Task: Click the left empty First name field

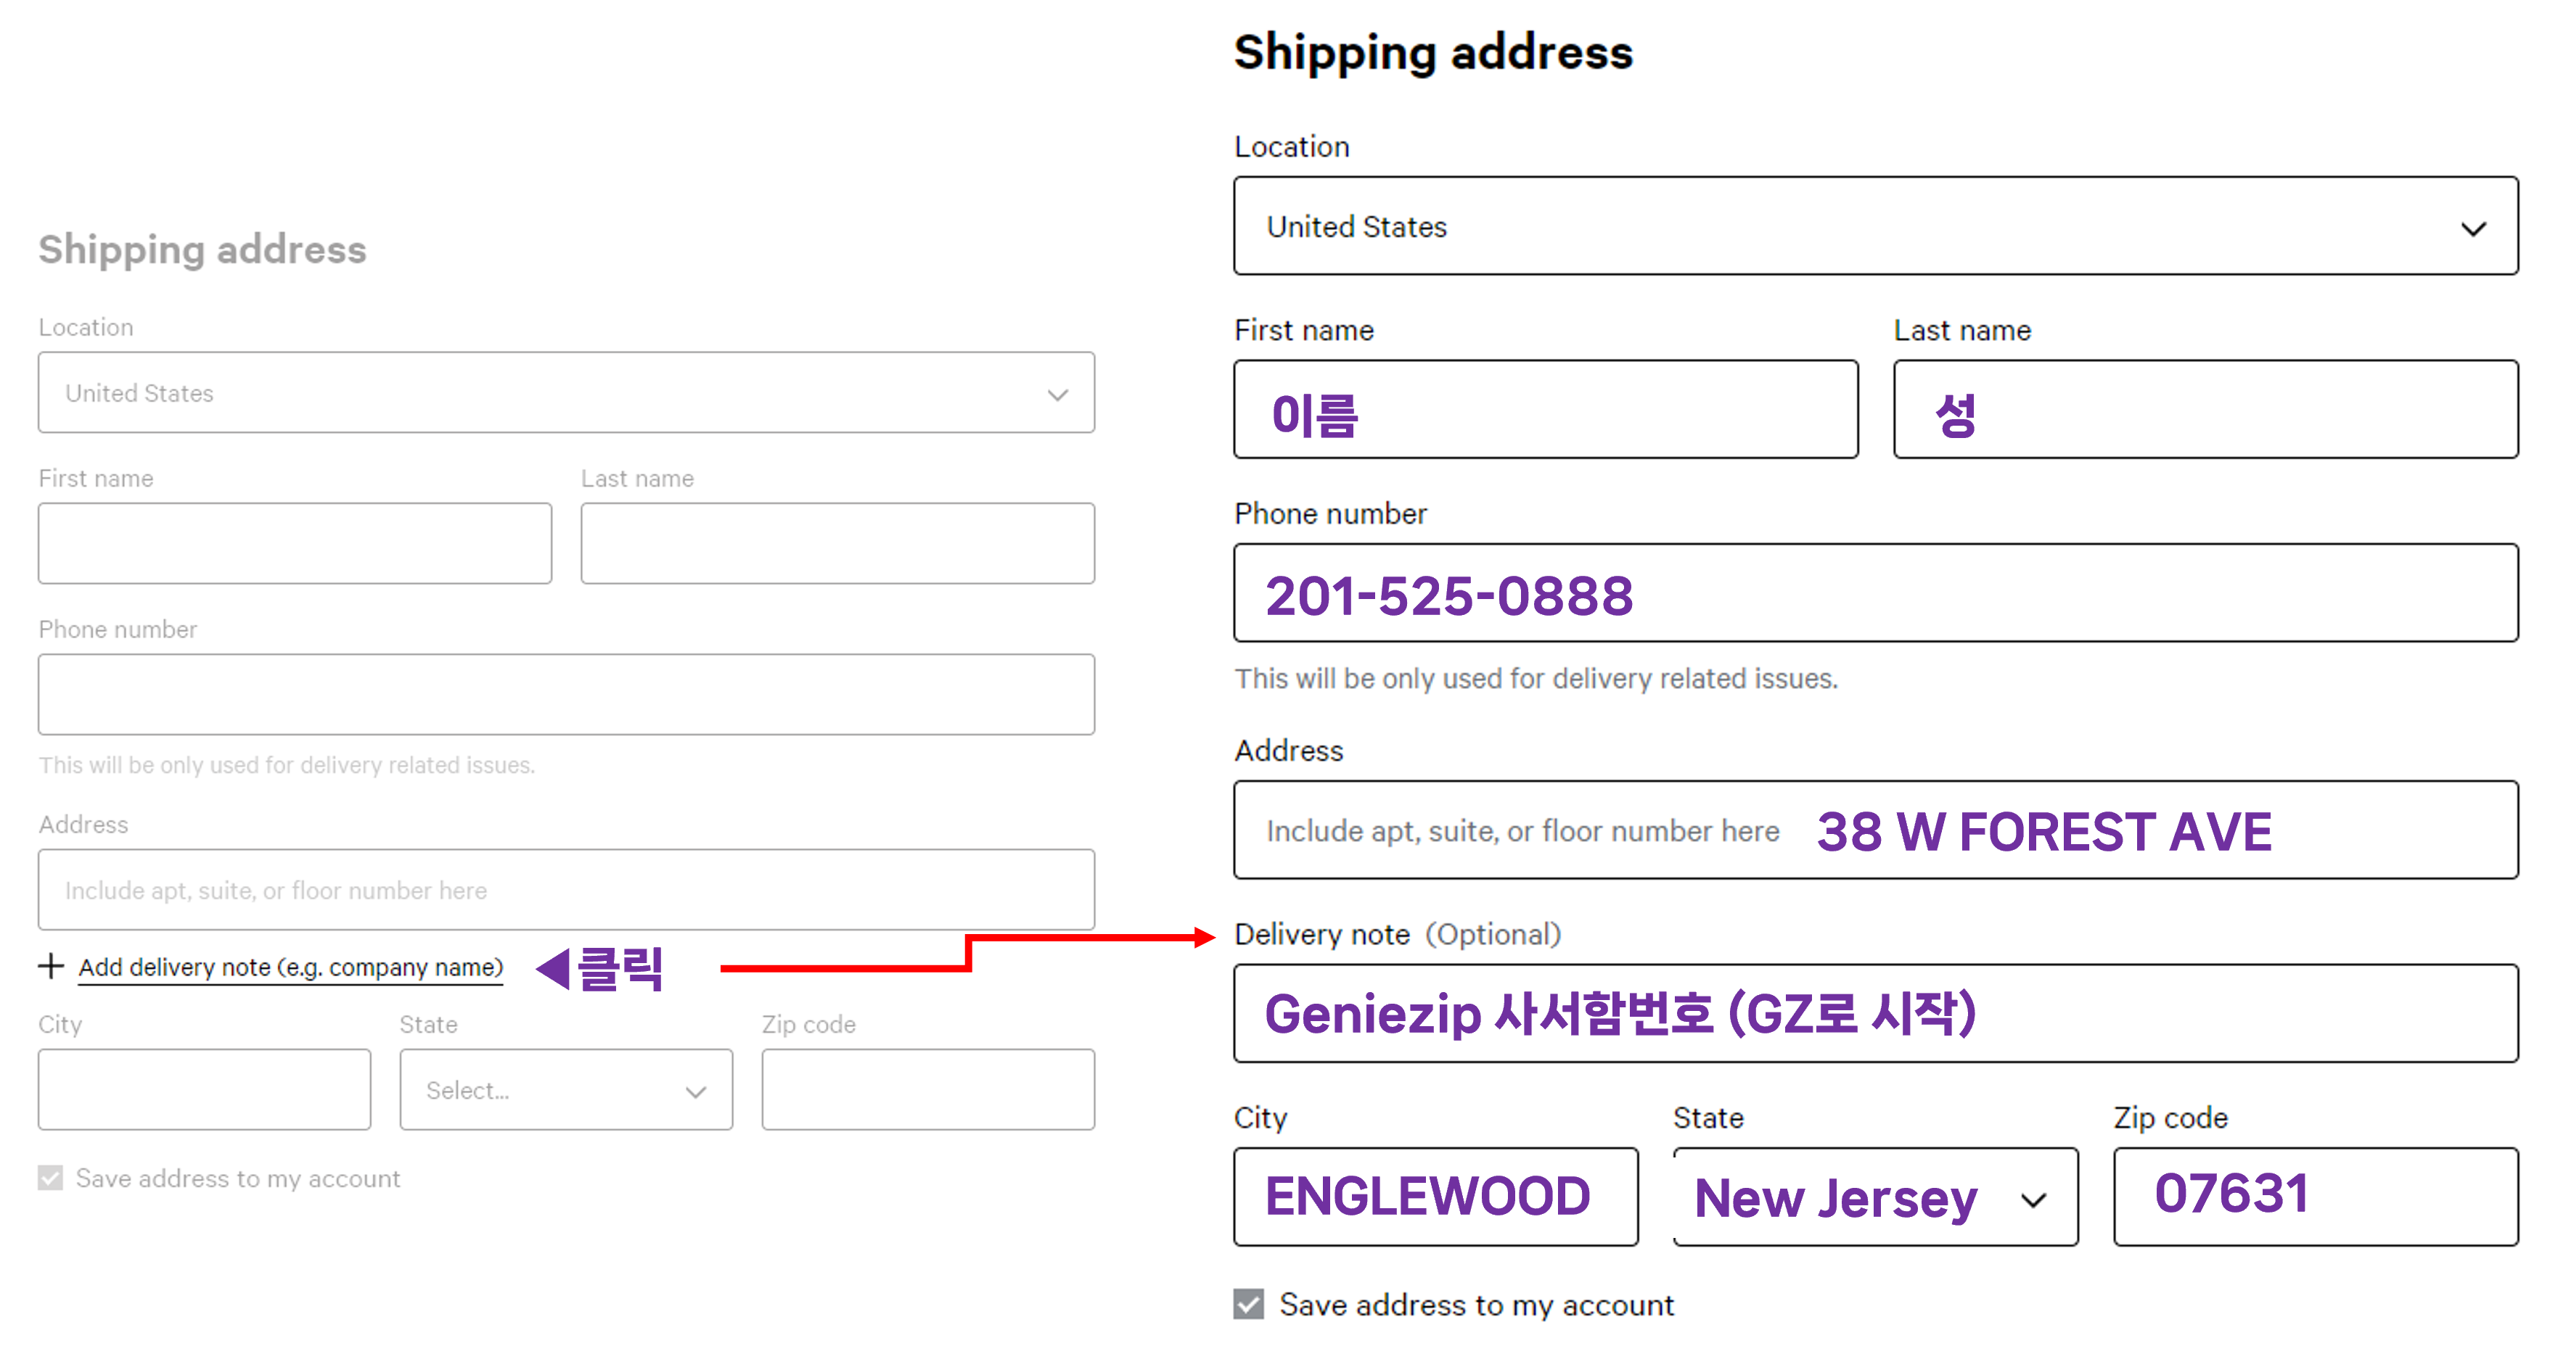Action: 295,543
